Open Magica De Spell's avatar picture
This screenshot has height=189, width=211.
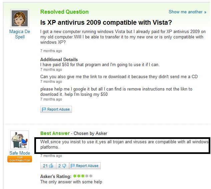20,18
